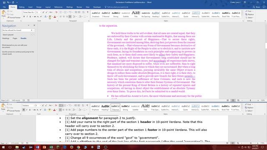Viewport: 267px width, 150px height.
Task: Select Format Painter in upper window ribbon
Action: pos(14,17)
